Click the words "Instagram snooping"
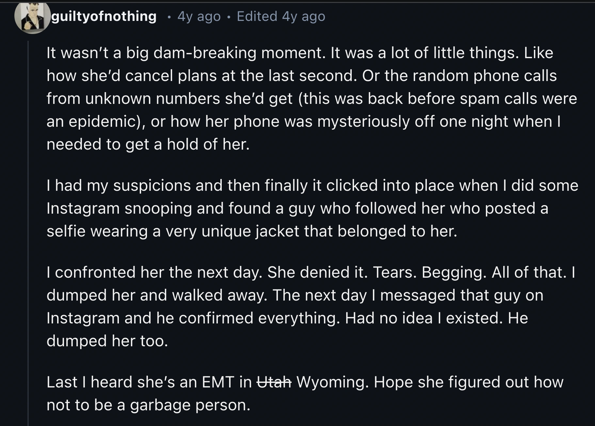The height and width of the screenshot is (426, 595). click(x=119, y=208)
